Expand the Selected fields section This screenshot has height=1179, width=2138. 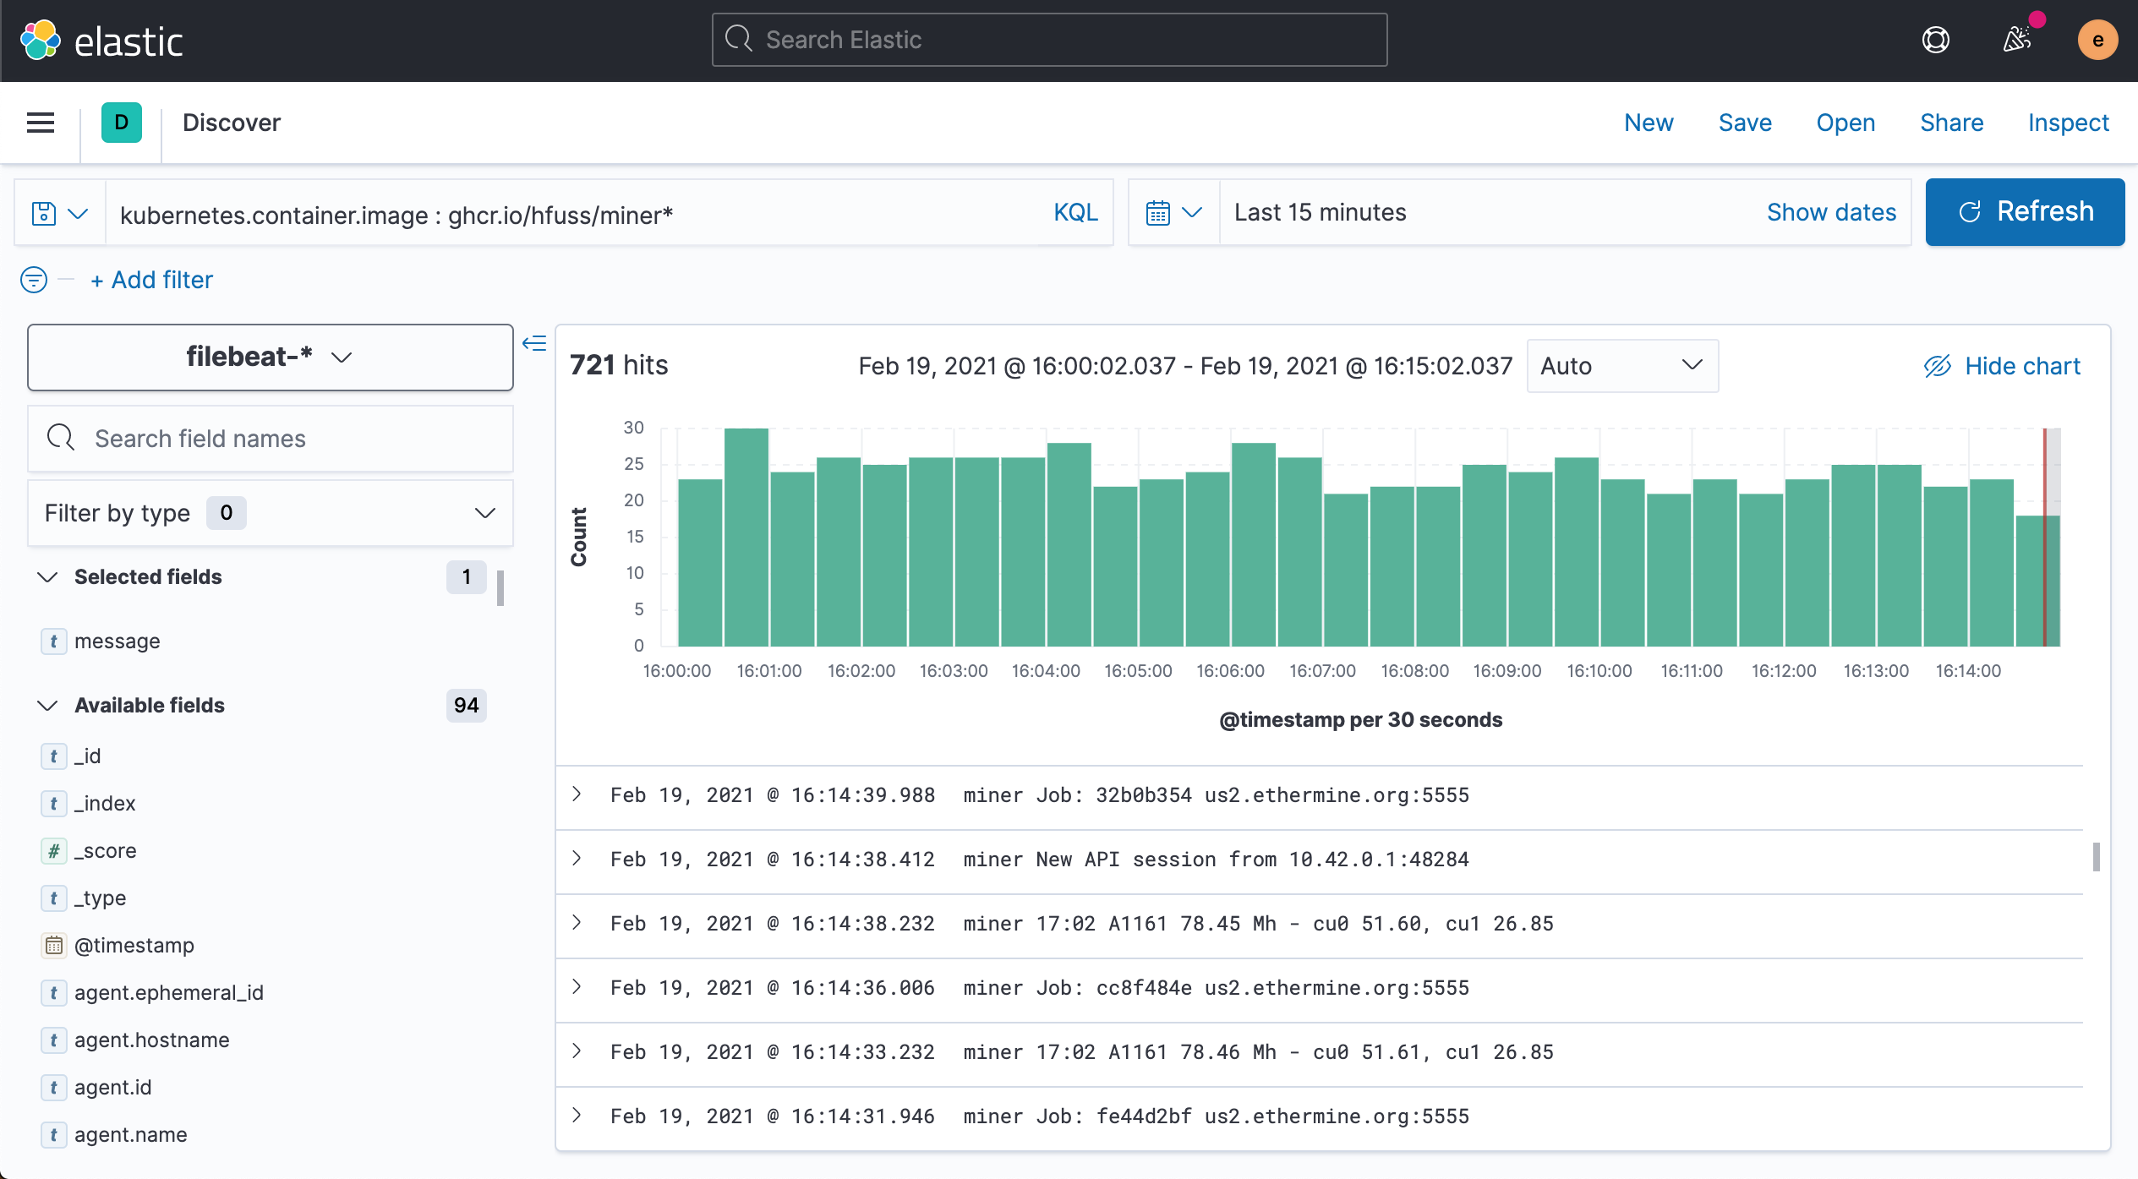pos(46,576)
